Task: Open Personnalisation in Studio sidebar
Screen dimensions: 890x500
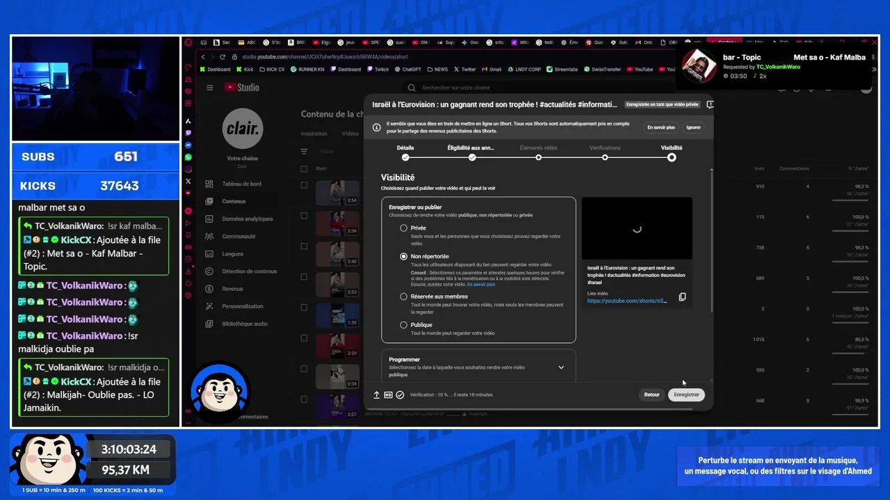Action: (x=243, y=306)
